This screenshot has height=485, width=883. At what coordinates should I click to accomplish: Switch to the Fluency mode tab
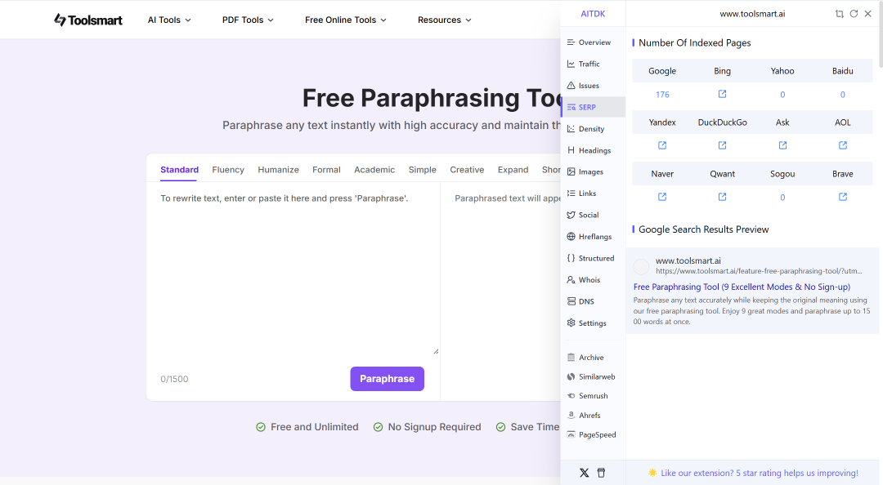(228, 169)
